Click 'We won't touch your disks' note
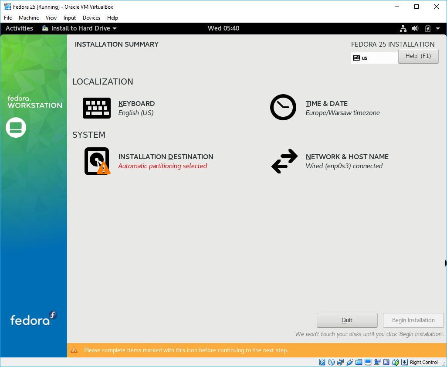The height and width of the screenshot is (367, 447). (369, 334)
